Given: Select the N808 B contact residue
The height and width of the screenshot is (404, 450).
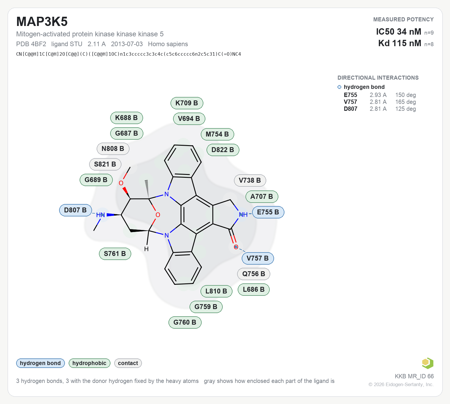Looking at the screenshot, I should (x=113, y=149).
